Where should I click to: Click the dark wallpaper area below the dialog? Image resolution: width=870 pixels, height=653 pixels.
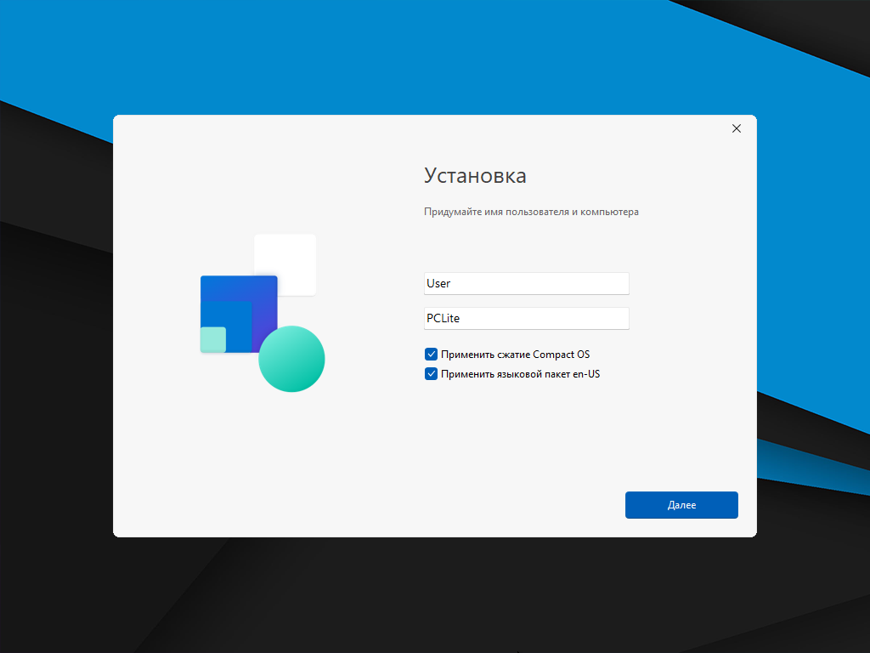tap(425, 595)
